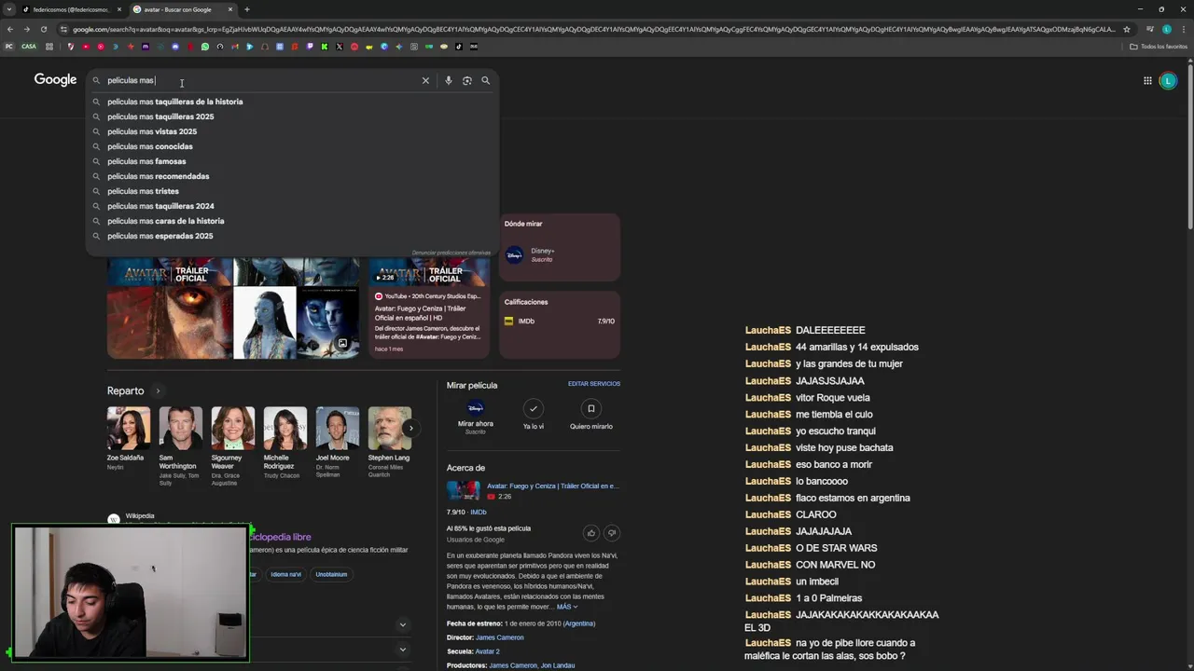This screenshot has height=671, width=1194.
Task: Click the 'Unobtainium' chip
Action: tap(331, 574)
